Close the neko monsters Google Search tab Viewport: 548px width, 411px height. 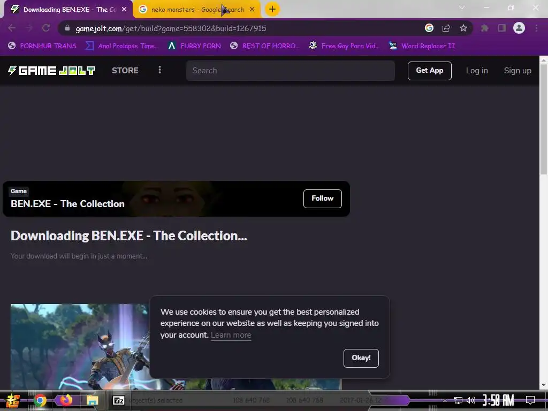tap(252, 10)
